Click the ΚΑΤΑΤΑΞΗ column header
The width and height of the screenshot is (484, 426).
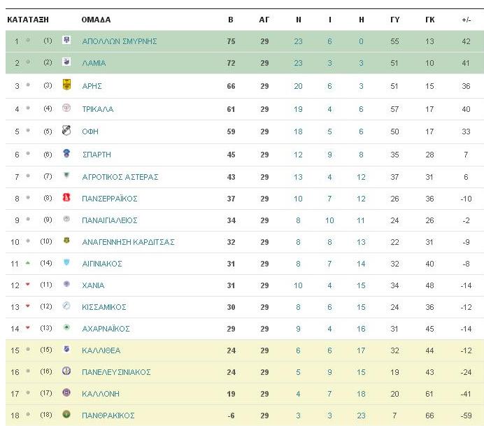(28, 20)
